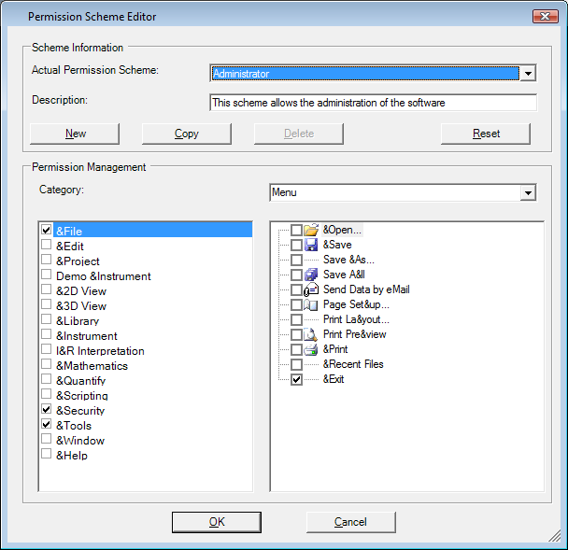
Task: Click the Save All icon
Action: (x=312, y=275)
